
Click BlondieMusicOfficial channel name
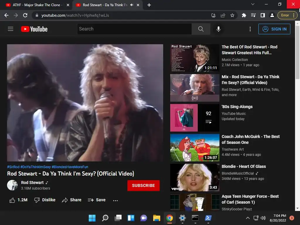[x=238, y=173]
